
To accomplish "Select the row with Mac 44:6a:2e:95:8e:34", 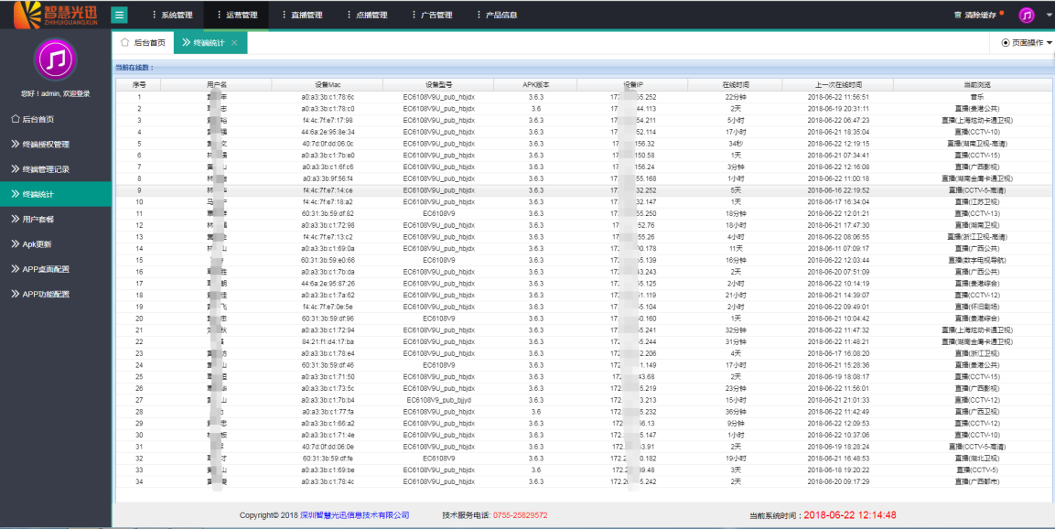I will pyautogui.click(x=584, y=132).
